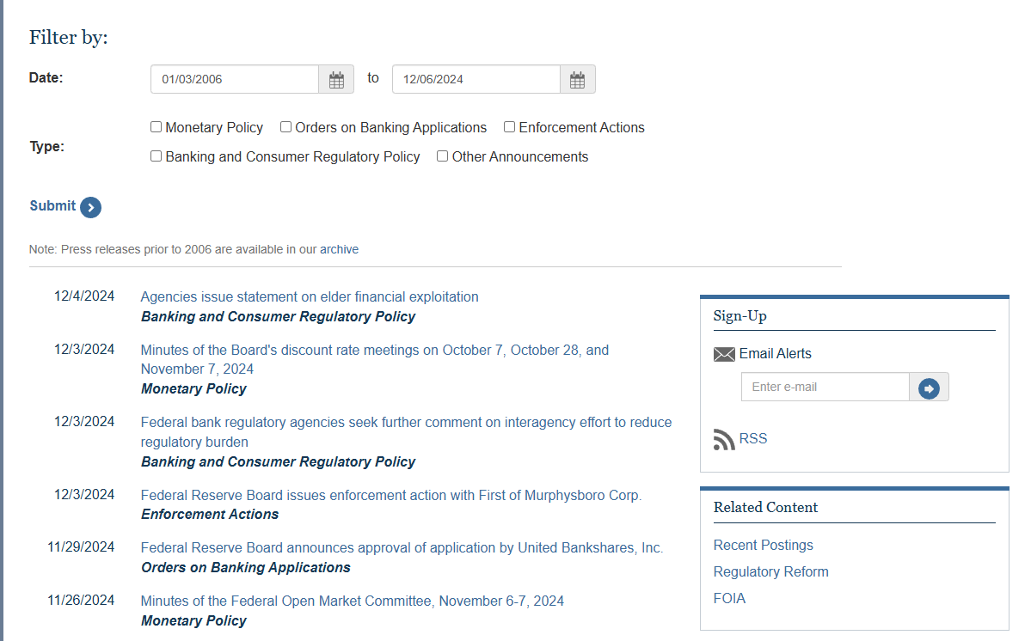Click Orders on Banking Applications label under United Bankshares
Image resolution: width=1031 pixels, height=641 pixels.
click(x=246, y=567)
